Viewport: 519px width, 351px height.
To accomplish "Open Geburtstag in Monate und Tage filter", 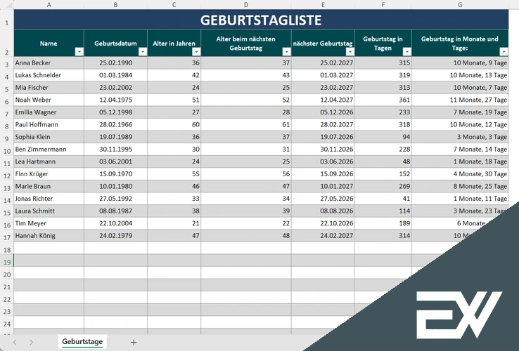I will coord(504,51).
